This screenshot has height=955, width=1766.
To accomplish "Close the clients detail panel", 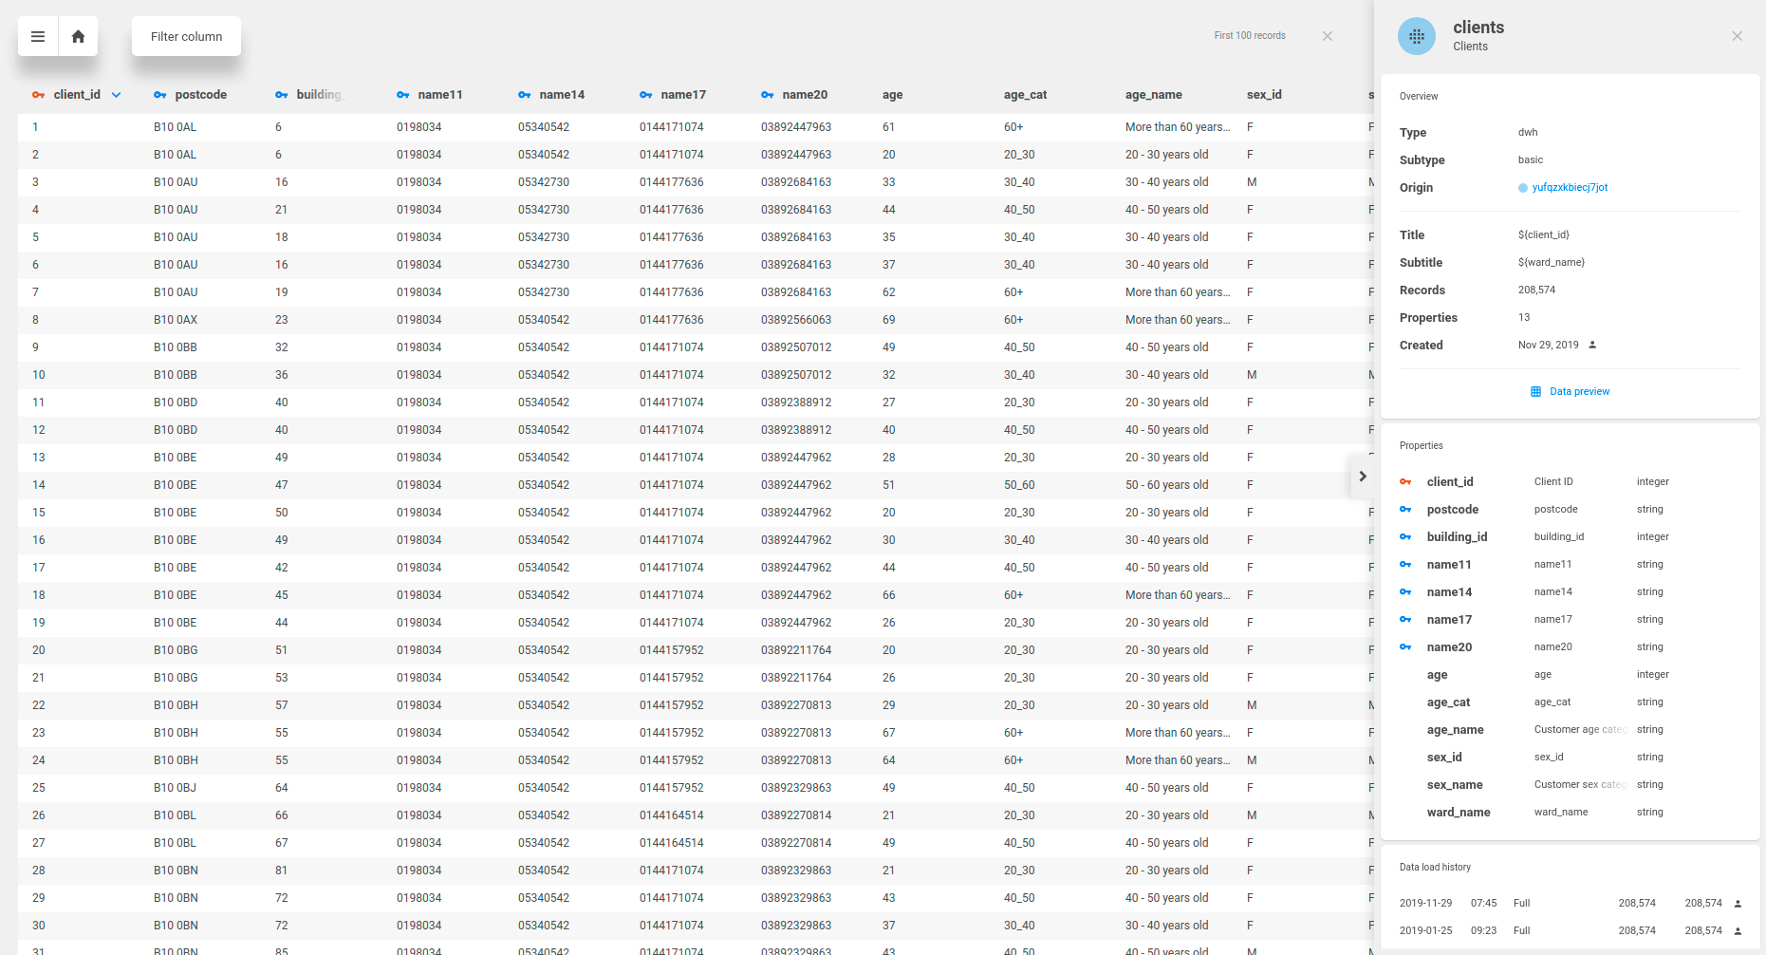I will [1737, 37].
